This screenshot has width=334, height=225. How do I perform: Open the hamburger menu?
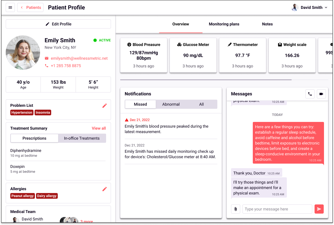[10, 7]
